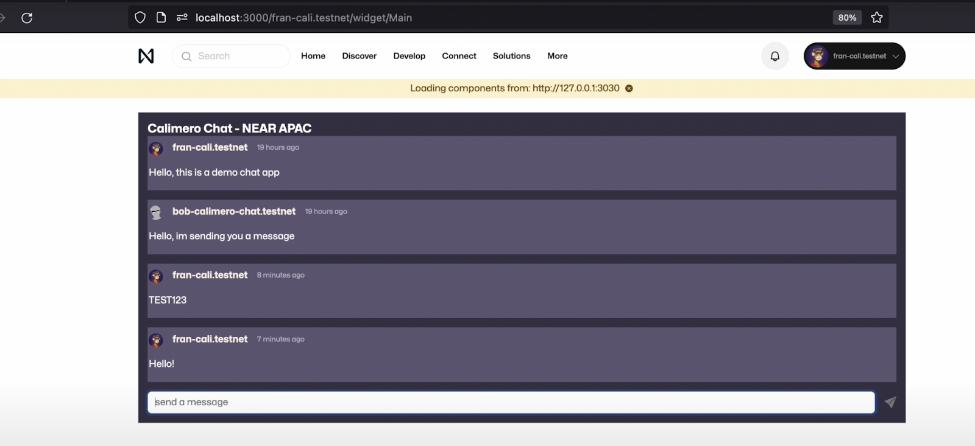The height and width of the screenshot is (446, 975).
Task: Click the magnifier icon in Search
Action: click(x=186, y=56)
